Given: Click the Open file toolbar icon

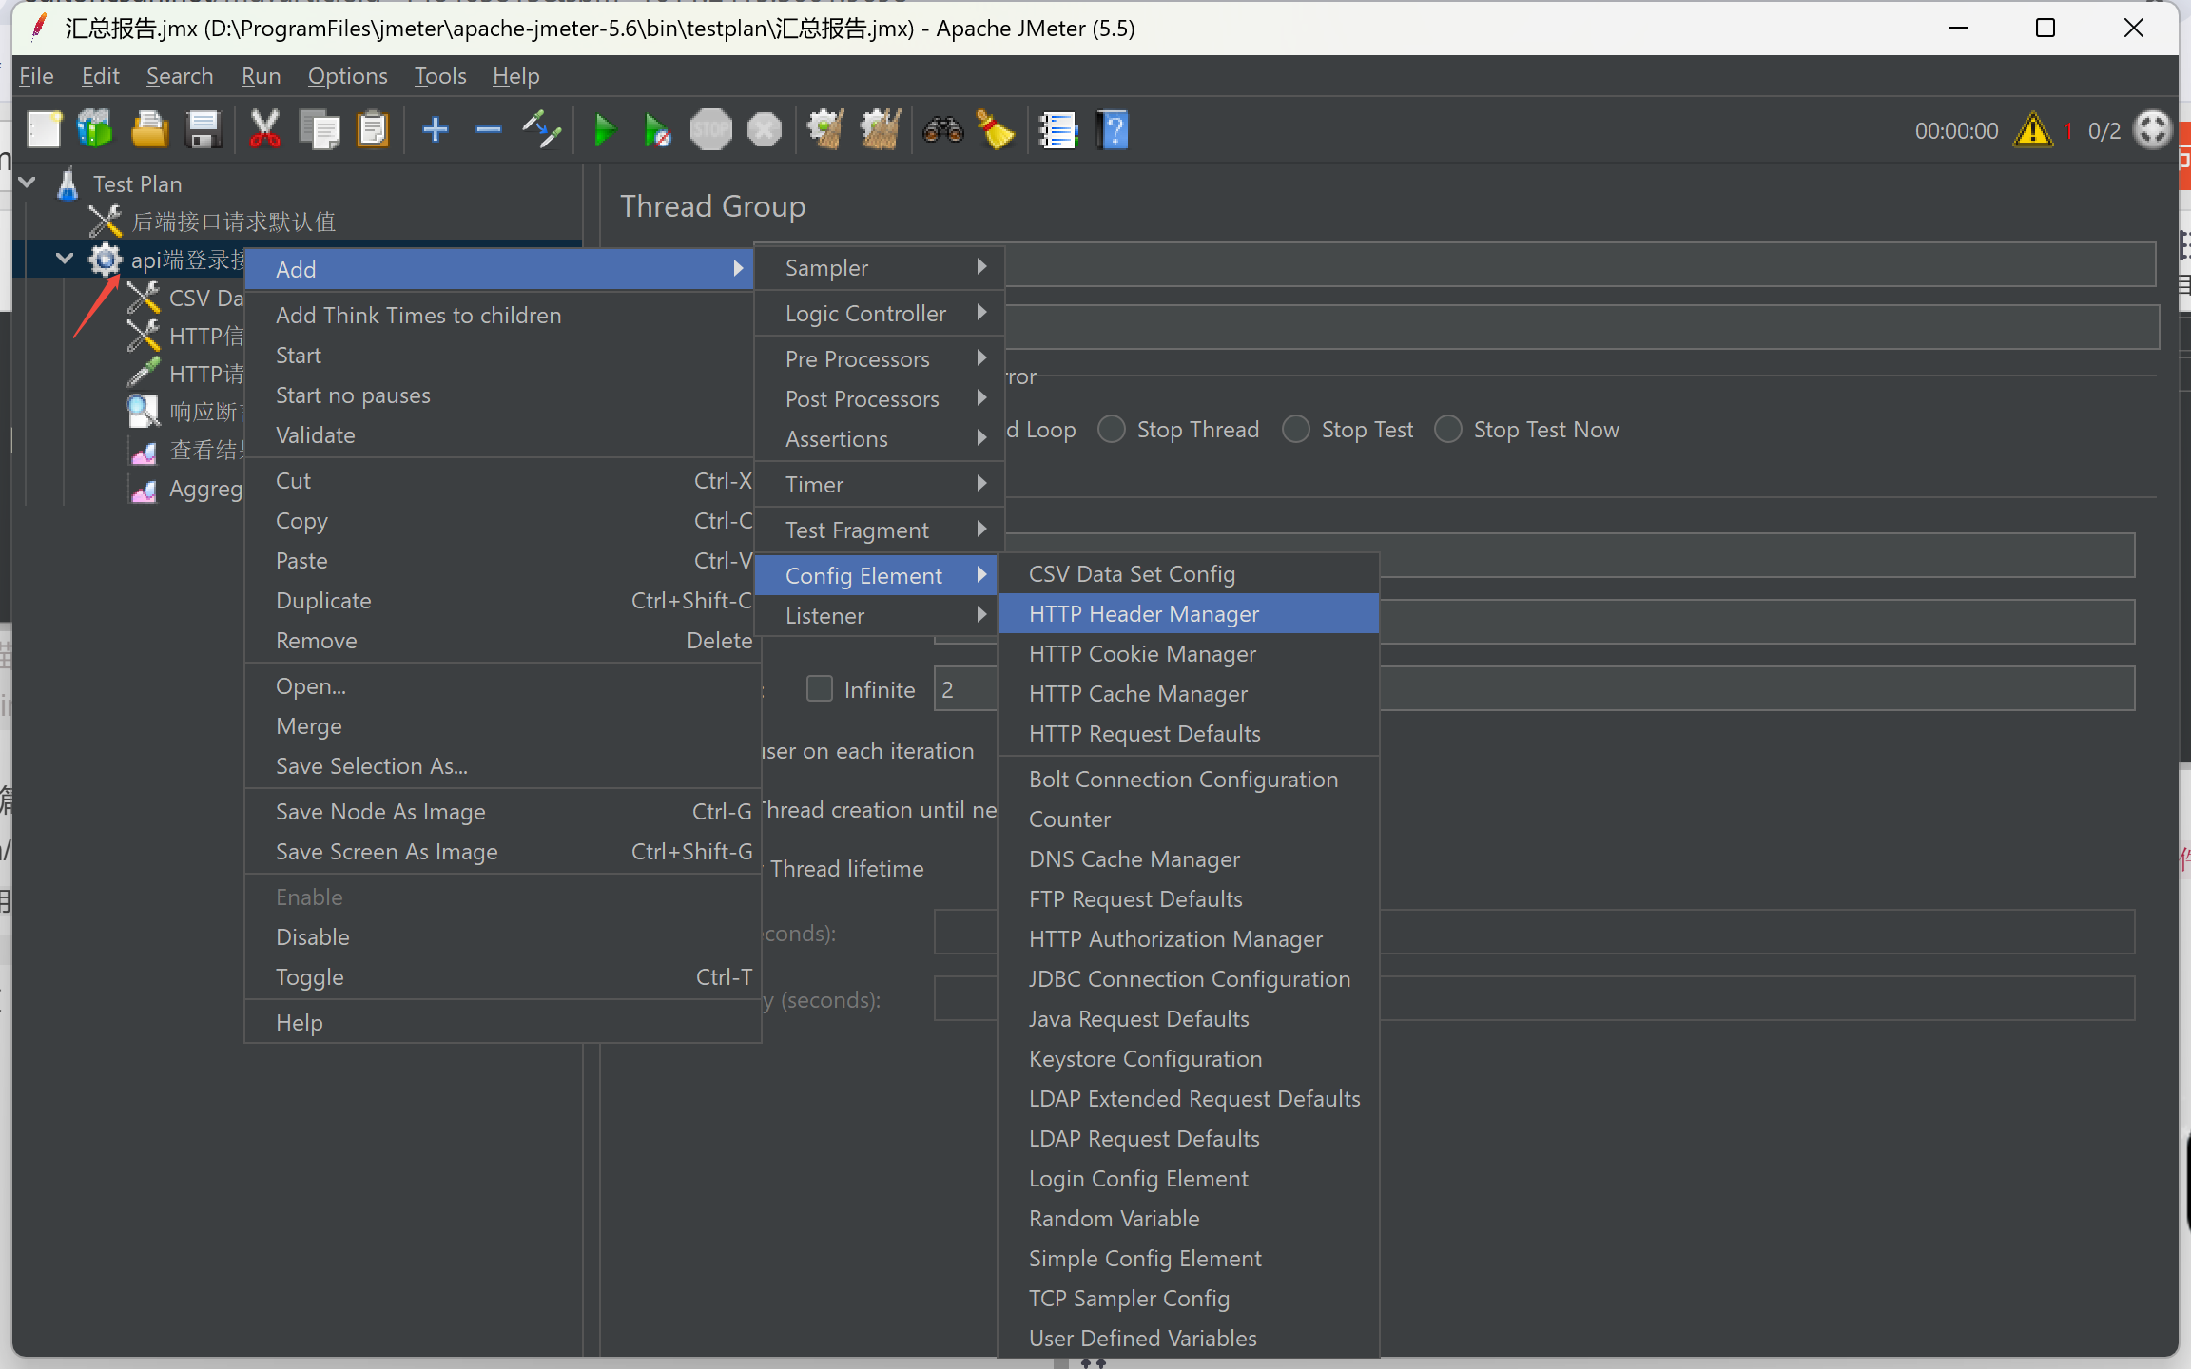Looking at the screenshot, I should [149, 130].
